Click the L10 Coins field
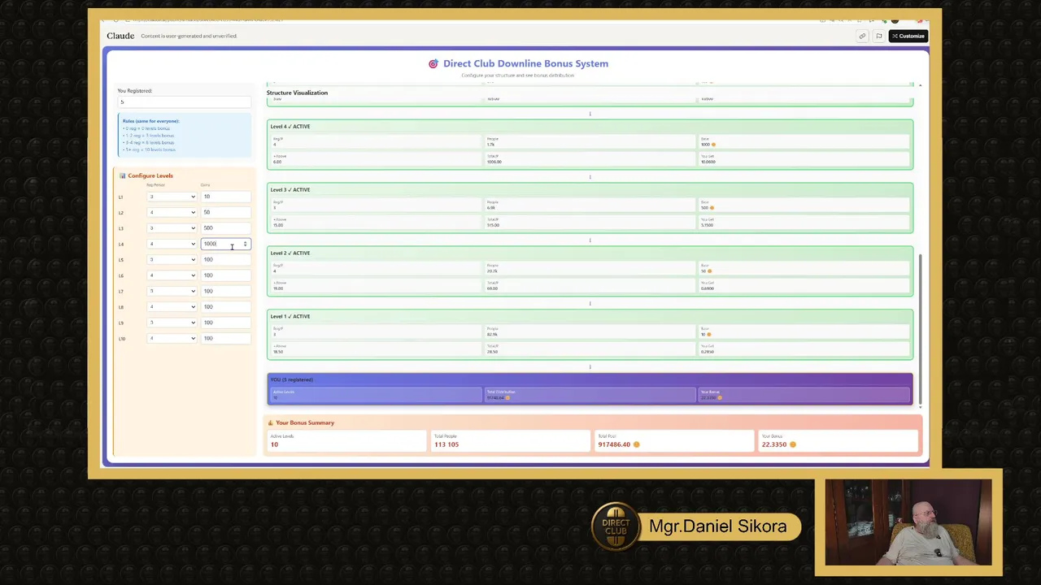This screenshot has height=585, width=1041. coord(225,338)
